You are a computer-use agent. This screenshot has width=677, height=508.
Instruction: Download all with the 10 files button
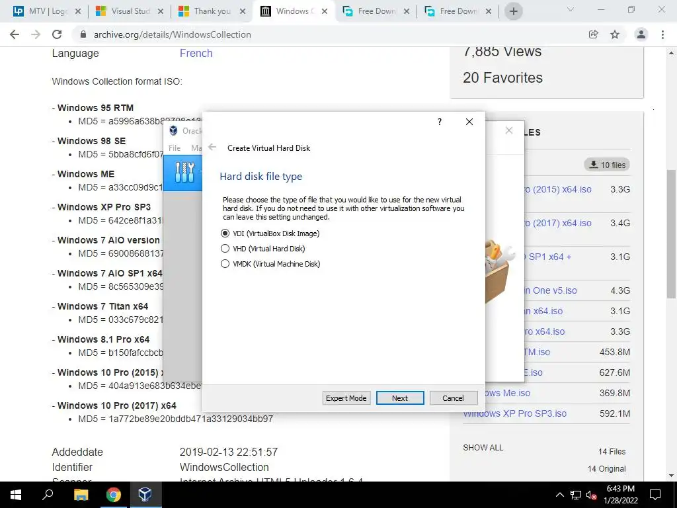pyautogui.click(x=607, y=165)
